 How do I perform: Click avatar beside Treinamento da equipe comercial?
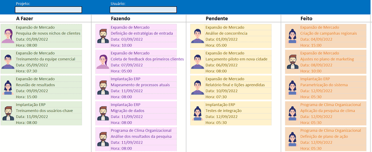point(8,62)
